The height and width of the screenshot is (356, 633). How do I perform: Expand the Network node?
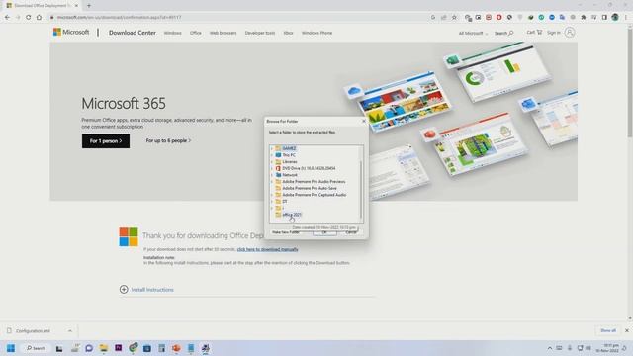pyautogui.click(x=272, y=175)
